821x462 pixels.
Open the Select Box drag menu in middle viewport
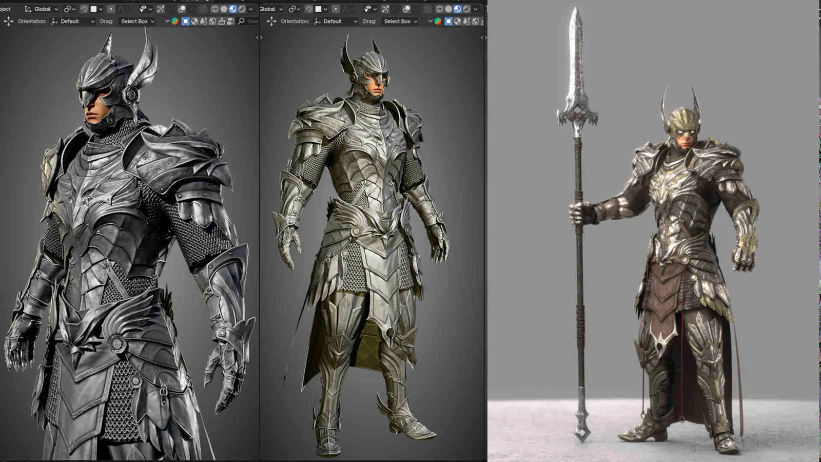coord(400,21)
